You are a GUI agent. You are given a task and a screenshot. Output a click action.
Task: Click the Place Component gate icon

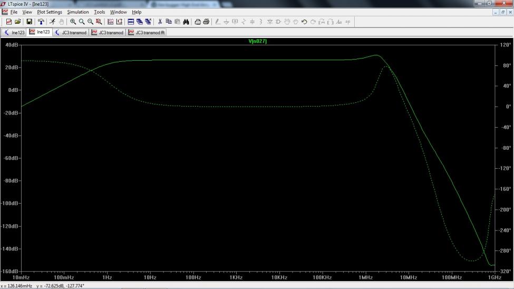(x=278, y=22)
